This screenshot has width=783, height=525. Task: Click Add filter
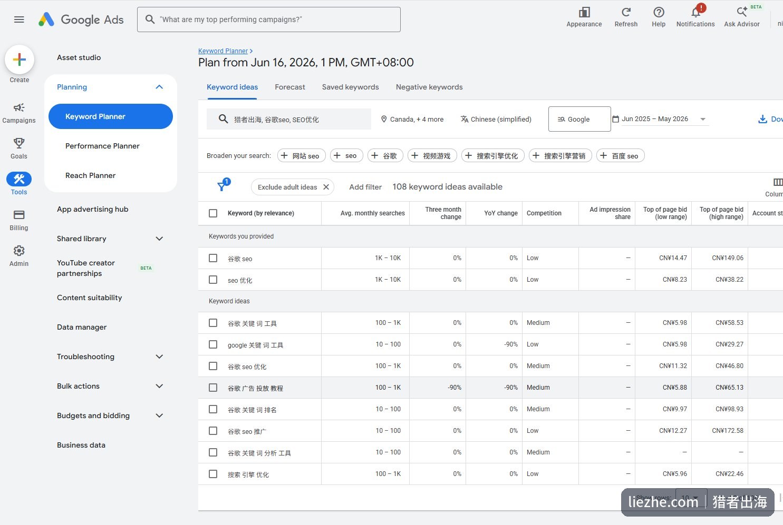365,187
